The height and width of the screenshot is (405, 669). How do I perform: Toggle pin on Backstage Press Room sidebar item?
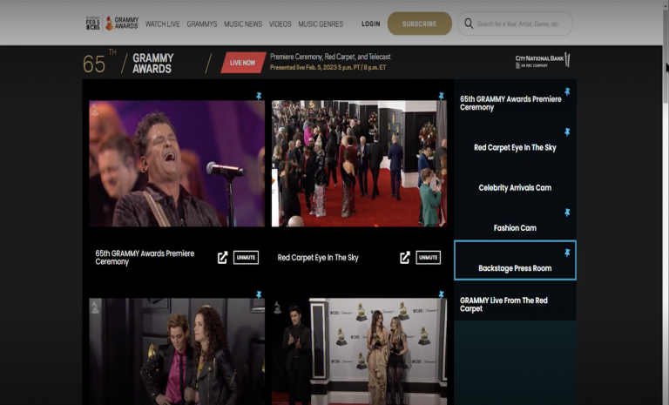[567, 253]
